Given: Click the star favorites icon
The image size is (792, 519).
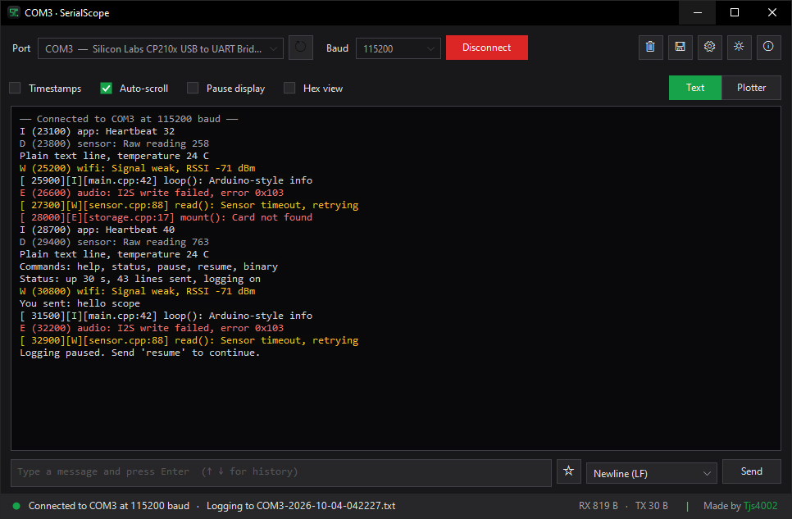Looking at the screenshot, I should click(568, 471).
